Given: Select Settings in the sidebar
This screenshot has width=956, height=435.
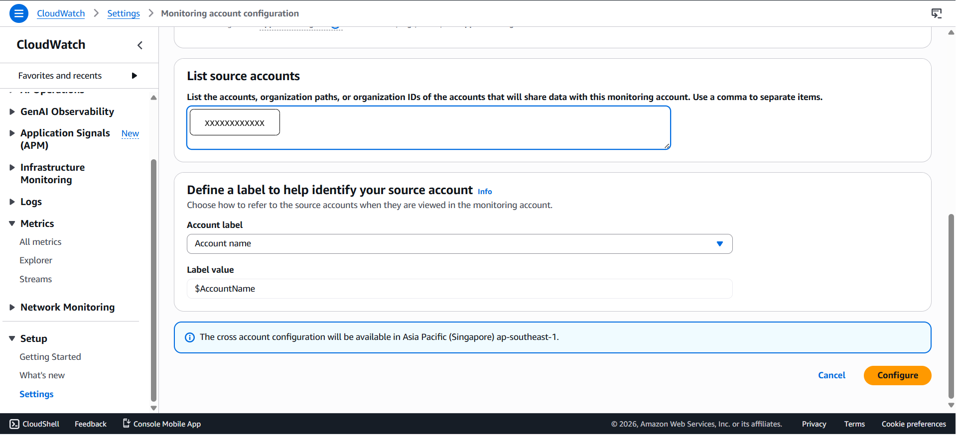Looking at the screenshot, I should pyautogui.click(x=36, y=394).
